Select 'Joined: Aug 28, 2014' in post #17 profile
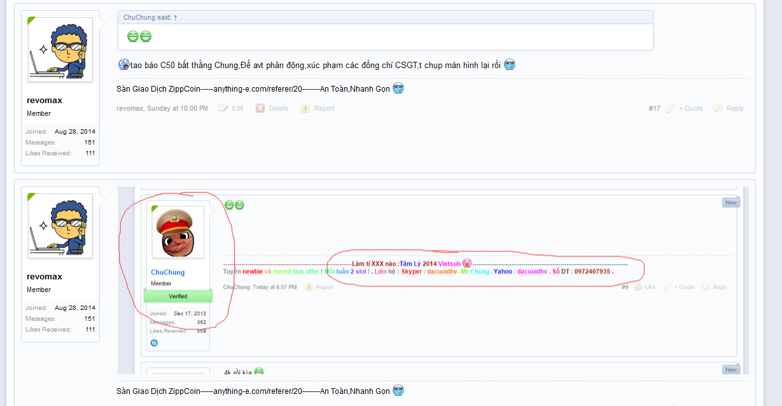 click(x=60, y=132)
